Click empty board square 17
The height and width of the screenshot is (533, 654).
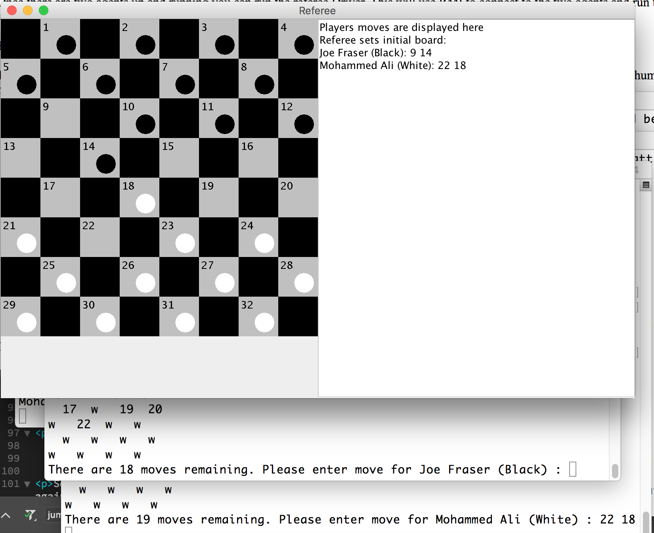pos(60,197)
